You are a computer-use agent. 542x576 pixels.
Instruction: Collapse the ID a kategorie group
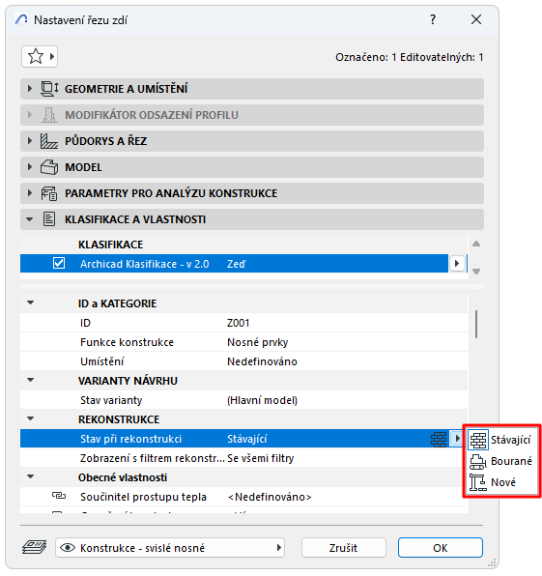click(31, 302)
